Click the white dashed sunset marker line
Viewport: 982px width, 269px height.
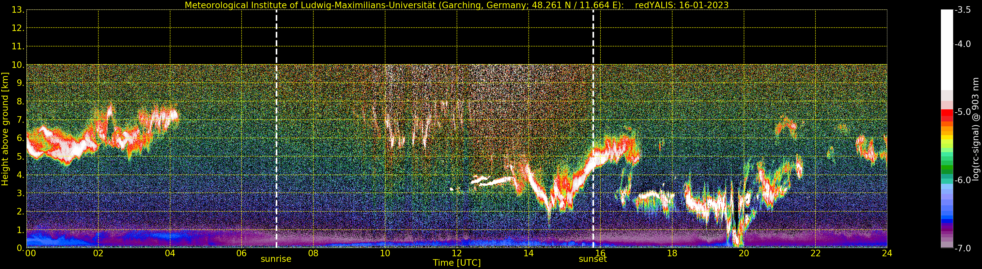(593, 129)
